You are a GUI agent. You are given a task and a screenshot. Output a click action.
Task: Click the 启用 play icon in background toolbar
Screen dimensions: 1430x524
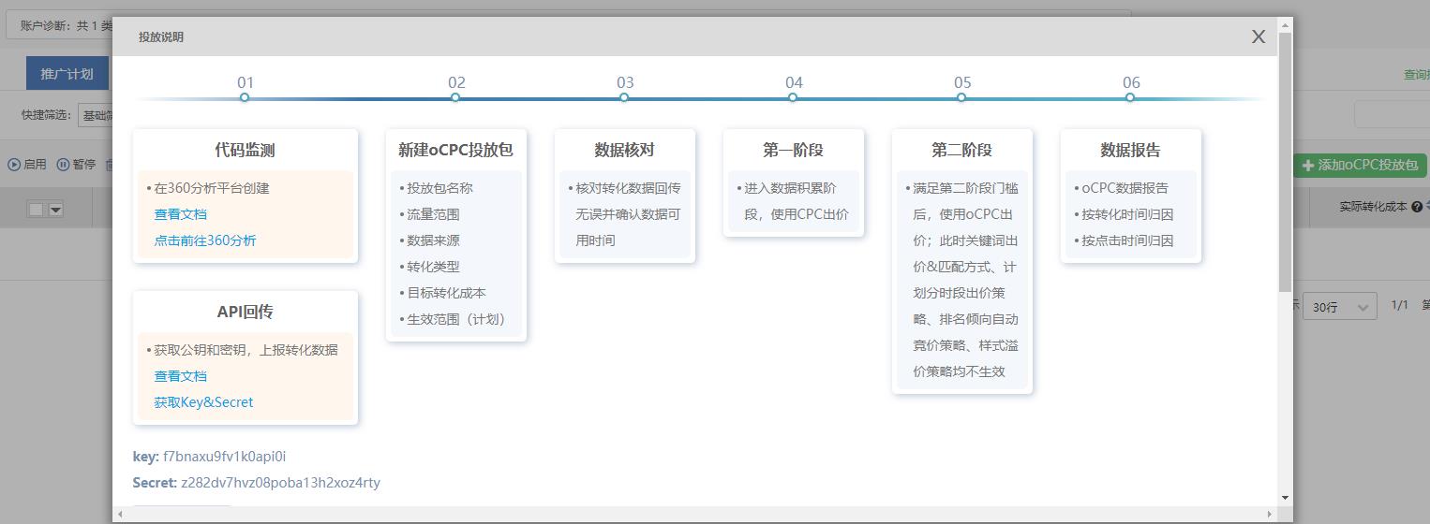pos(14,165)
